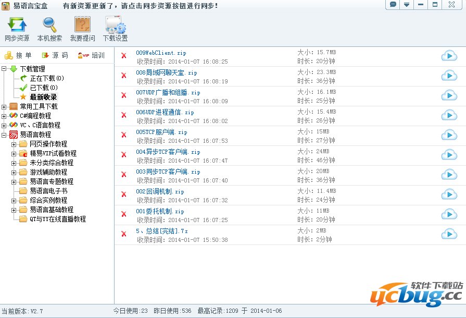Click cloud icon for 5、总结[完结].7z
This screenshot has height=318, width=466.
[449, 235]
